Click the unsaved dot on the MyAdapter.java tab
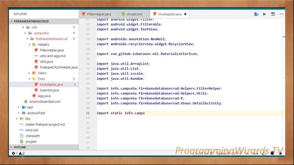 (185, 14)
